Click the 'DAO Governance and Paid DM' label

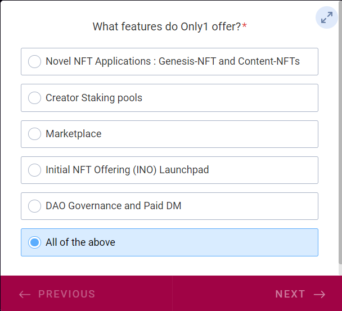point(114,206)
